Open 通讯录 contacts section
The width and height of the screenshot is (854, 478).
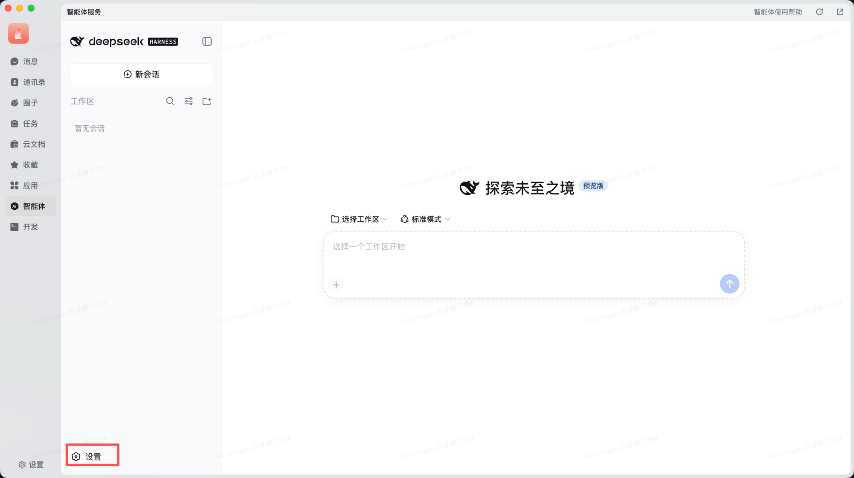click(31, 82)
